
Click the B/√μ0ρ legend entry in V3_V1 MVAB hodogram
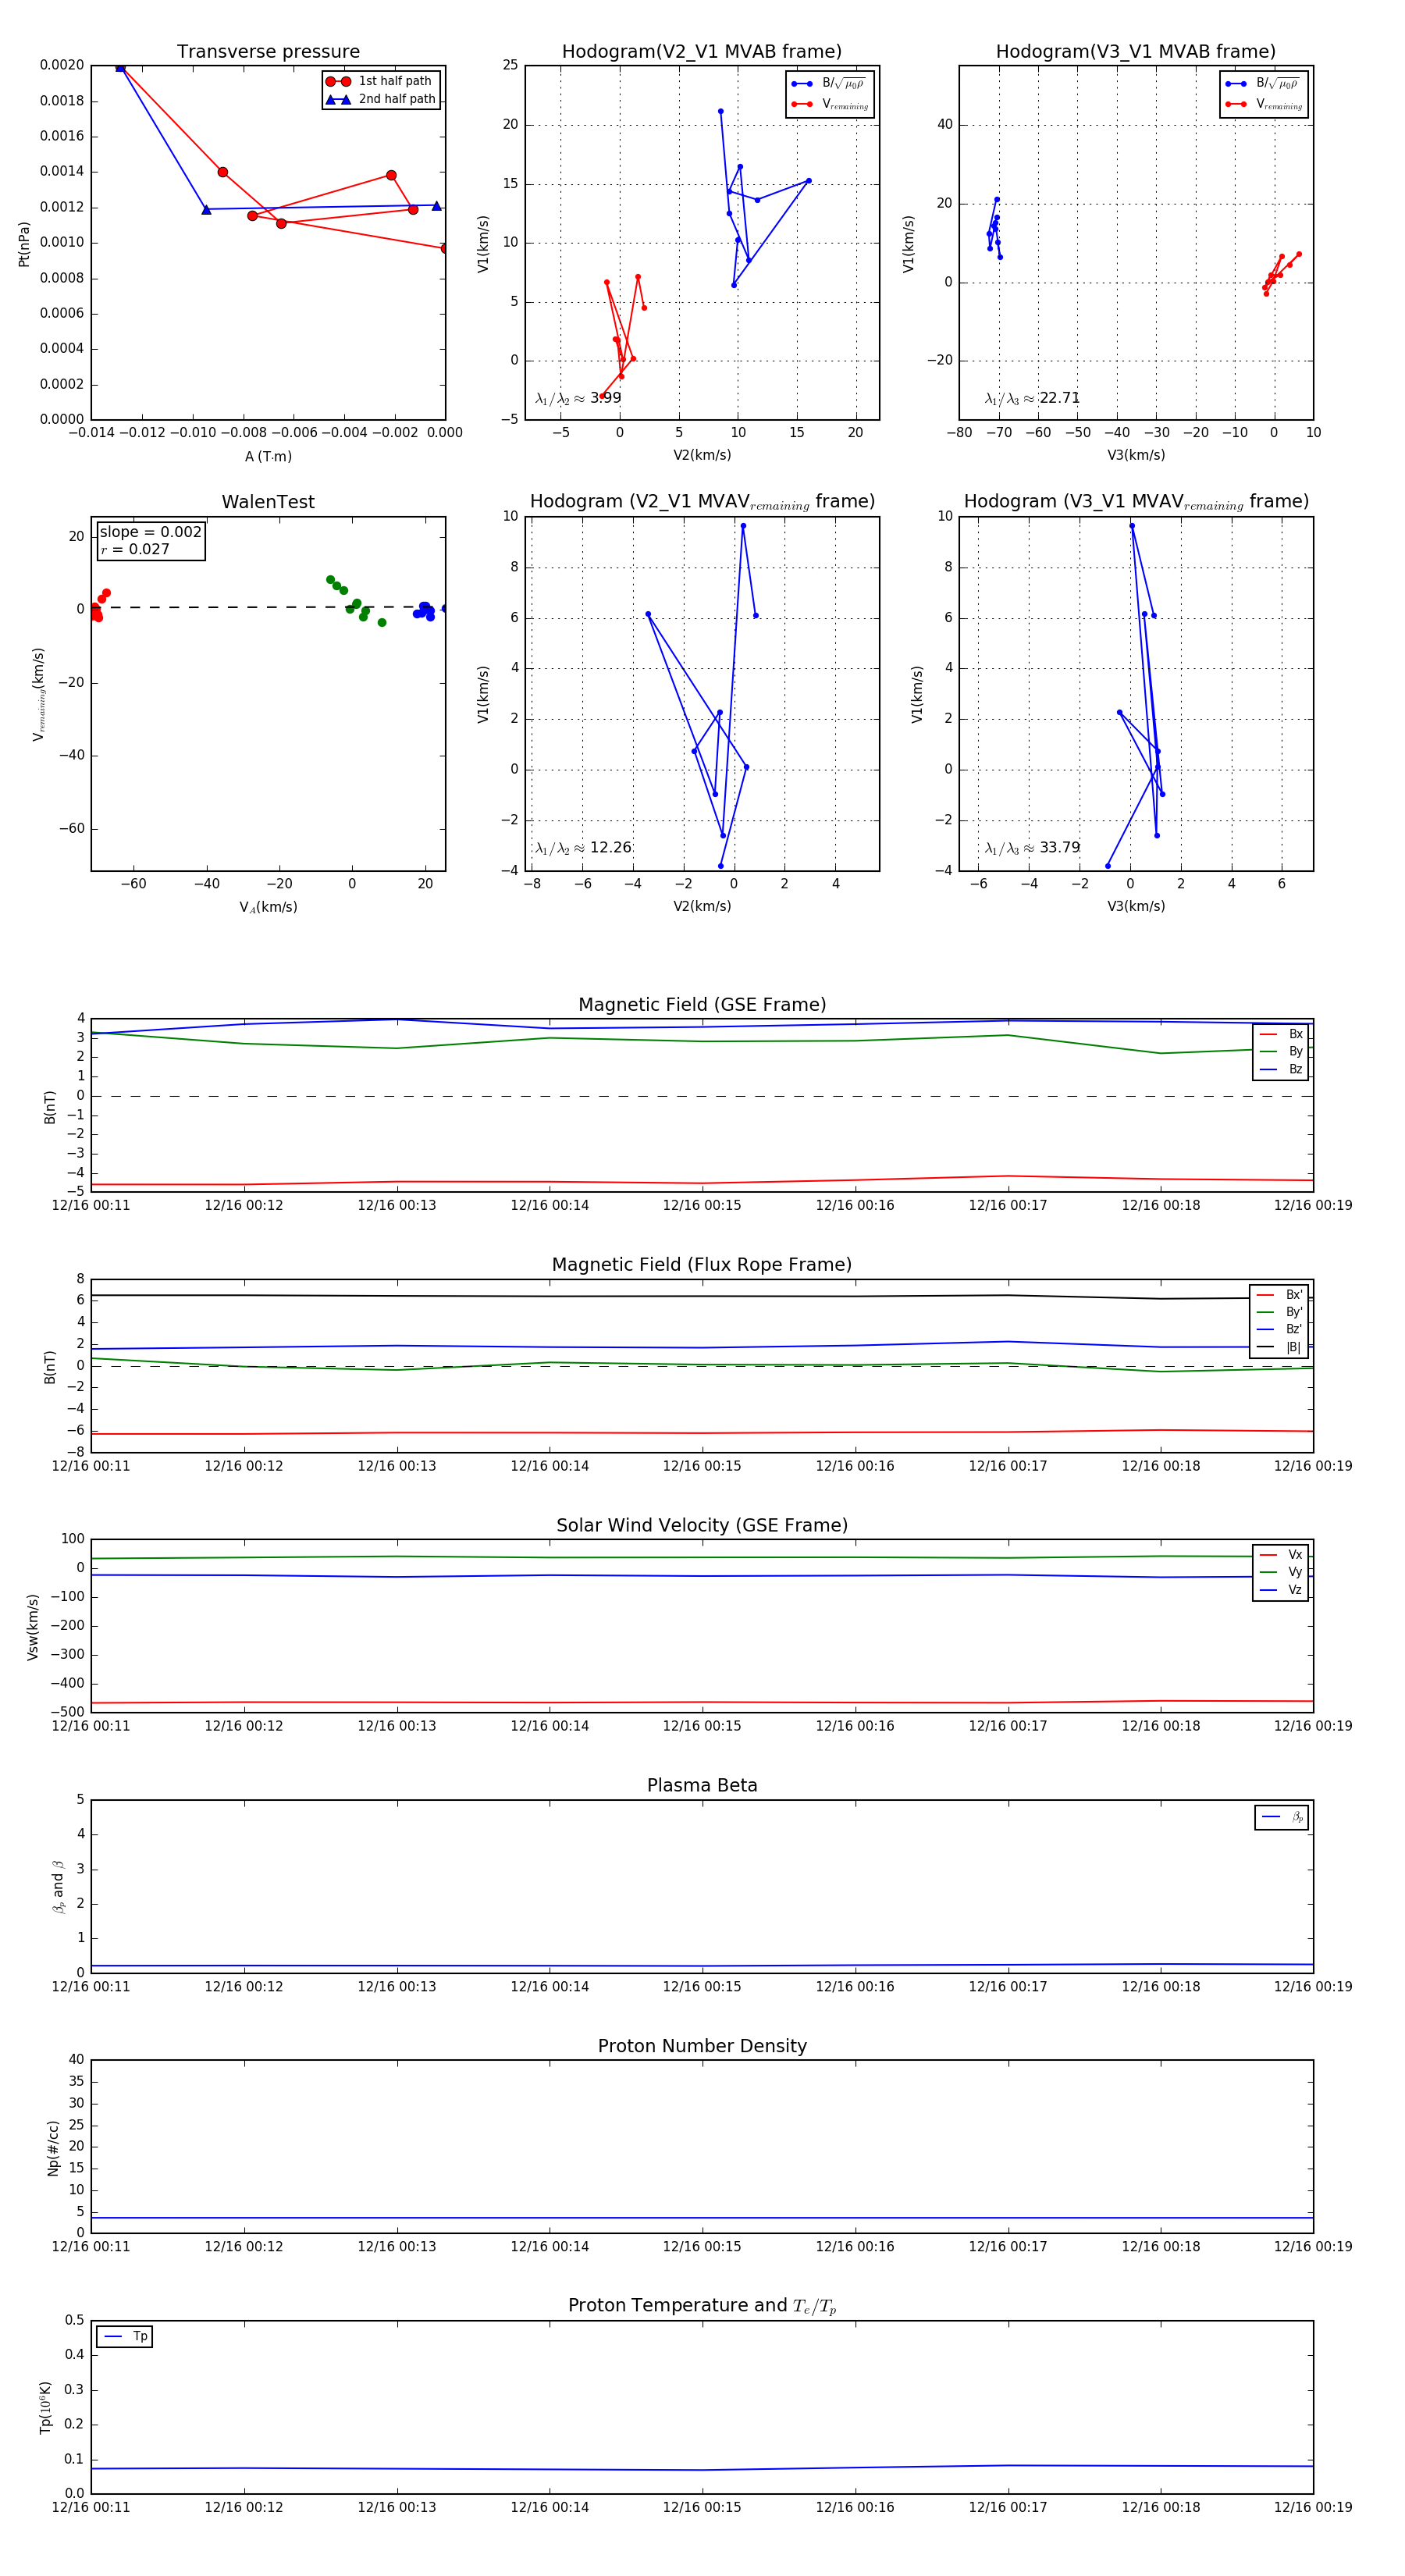[x=1263, y=84]
